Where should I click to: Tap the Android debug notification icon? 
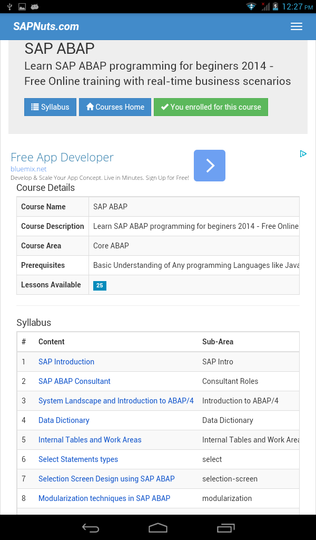(x=34, y=6)
